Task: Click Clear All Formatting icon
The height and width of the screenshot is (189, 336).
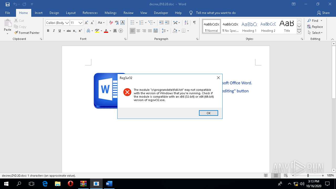Action: point(111,23)
